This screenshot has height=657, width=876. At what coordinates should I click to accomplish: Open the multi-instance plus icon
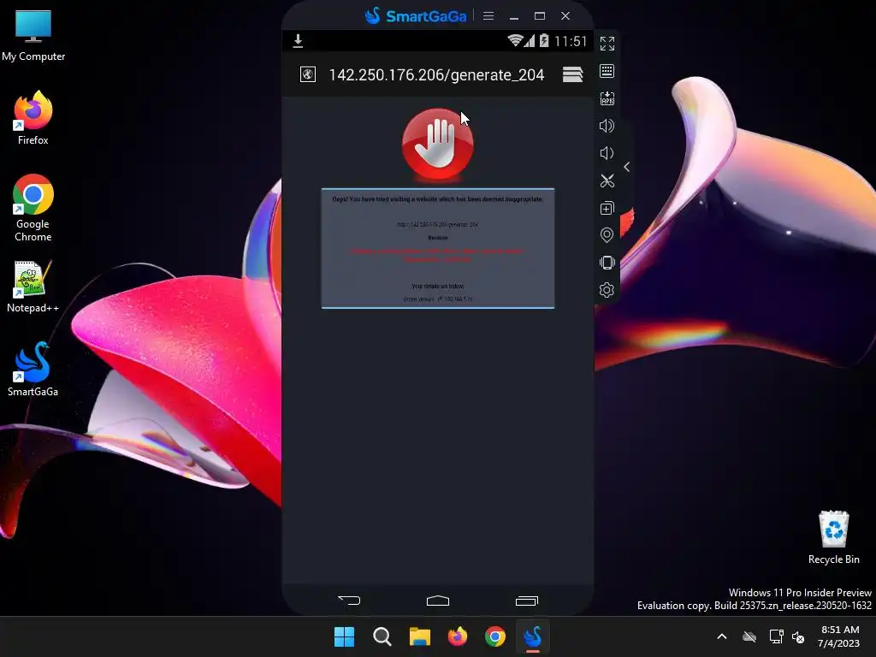607,208
